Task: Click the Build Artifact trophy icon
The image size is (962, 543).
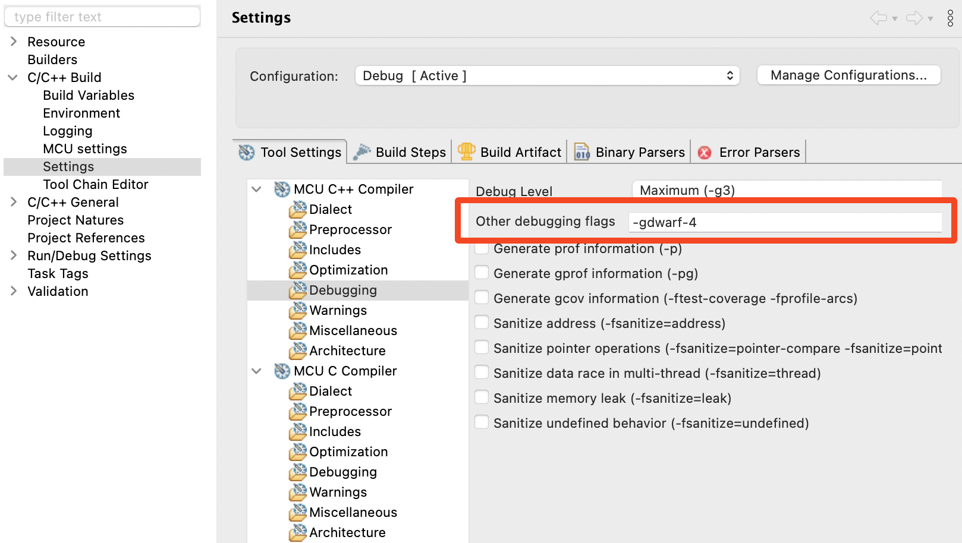Action: (x=466, y=151)
